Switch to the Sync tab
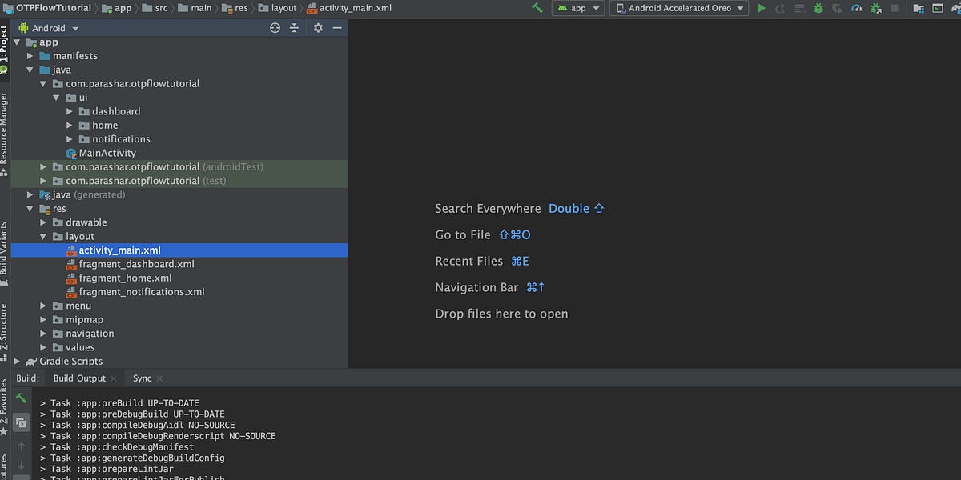This screenshot has height=480, width=961. tap(142, 378)
